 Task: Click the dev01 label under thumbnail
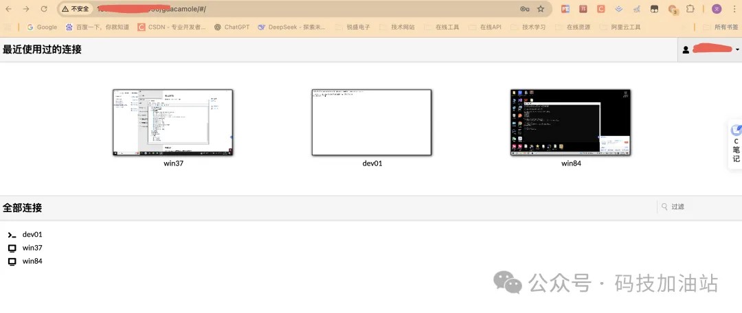[x=372, y=163]
